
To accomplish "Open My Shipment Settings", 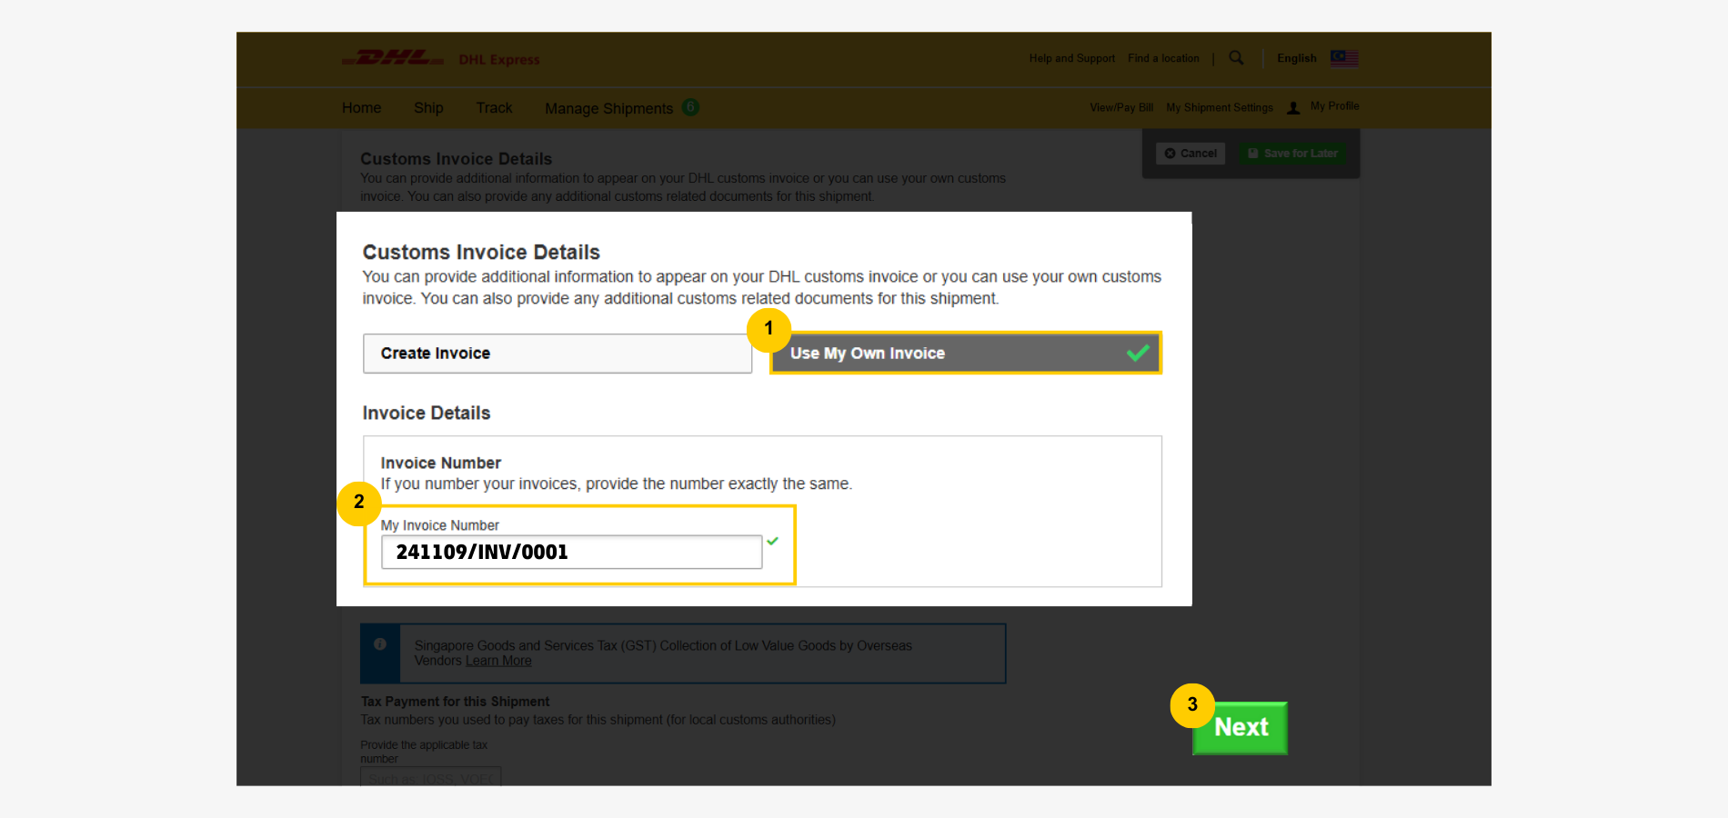I will (x=1220, y=107).
